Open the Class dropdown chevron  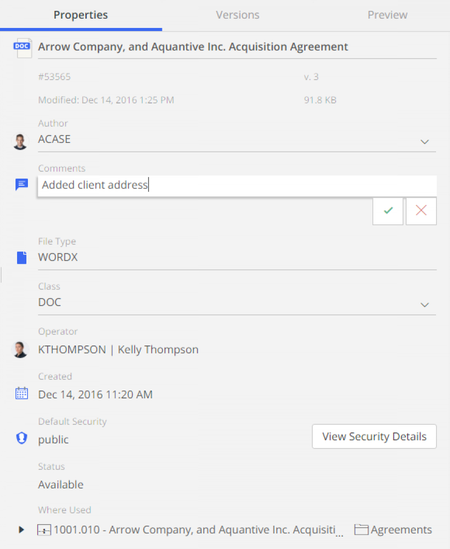[425, 305]
